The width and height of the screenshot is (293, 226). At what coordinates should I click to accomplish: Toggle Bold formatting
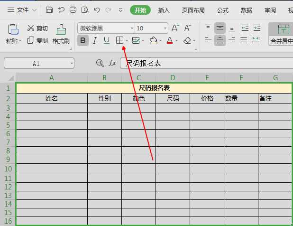pyautogui.click(x=83, y=40)
